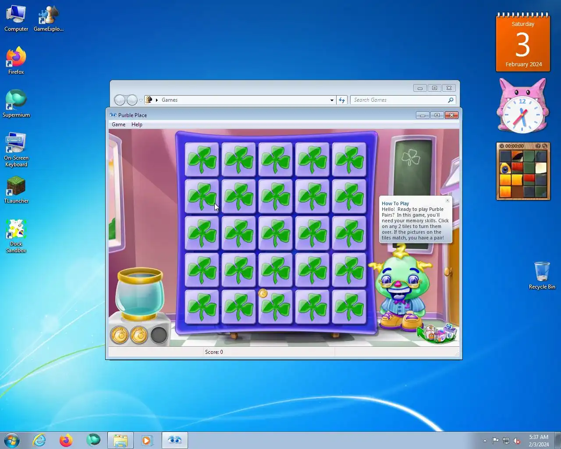The height and width of the screenshot is (449, 561).
Task: Flip the bottom-left corner clover tile
Action: point(202,307)
